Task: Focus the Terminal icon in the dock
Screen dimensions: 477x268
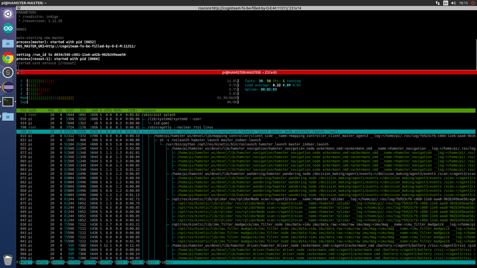Action: pyautogui.click(x=8, y=102)
